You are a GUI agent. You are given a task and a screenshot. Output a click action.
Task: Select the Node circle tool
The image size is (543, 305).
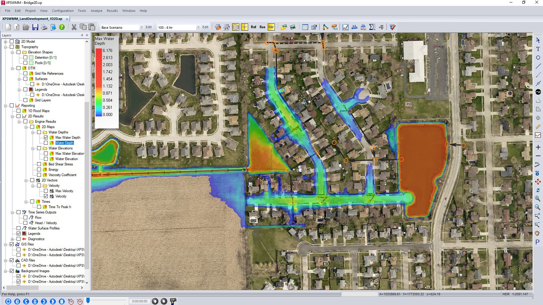tap(538, 58)
